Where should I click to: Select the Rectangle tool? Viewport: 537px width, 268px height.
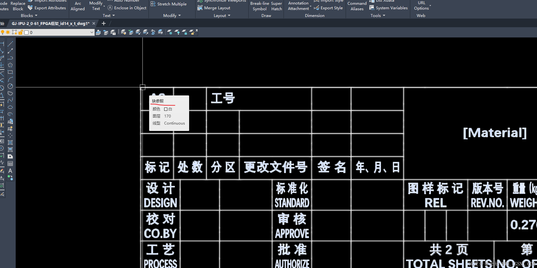click(10, 72)
